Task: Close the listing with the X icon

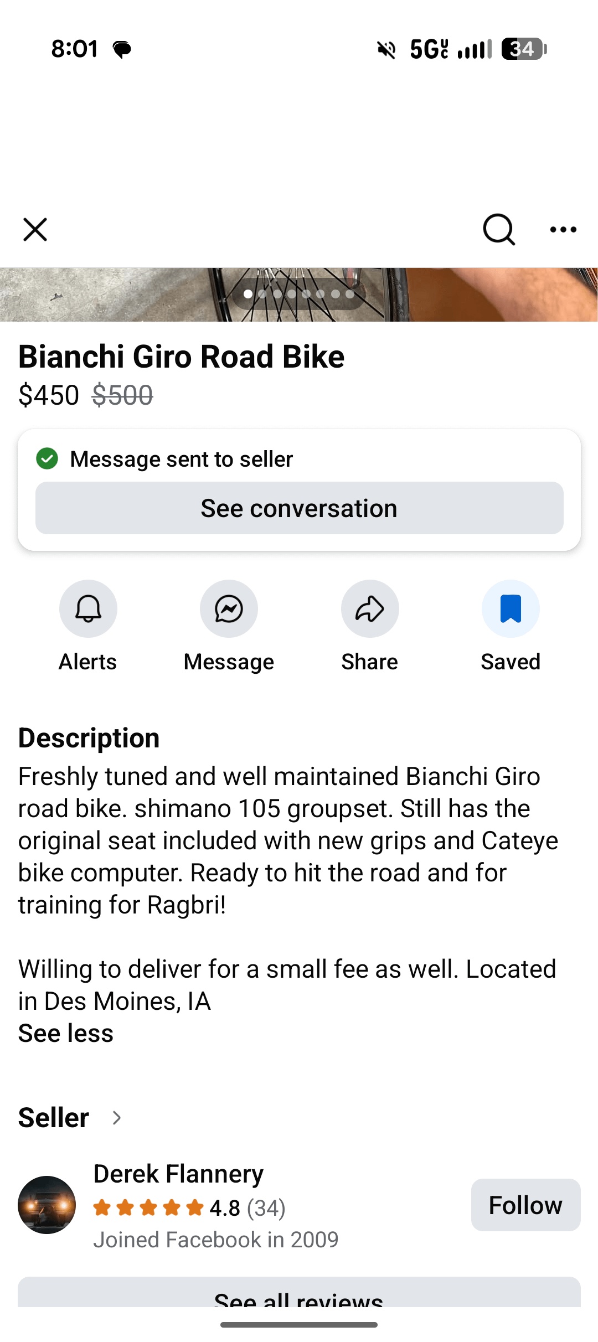Action: click(x=35, y=230)
